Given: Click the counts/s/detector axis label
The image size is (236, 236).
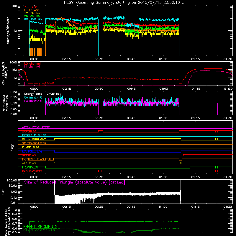Looking at the screenshot, I should 8,31.
